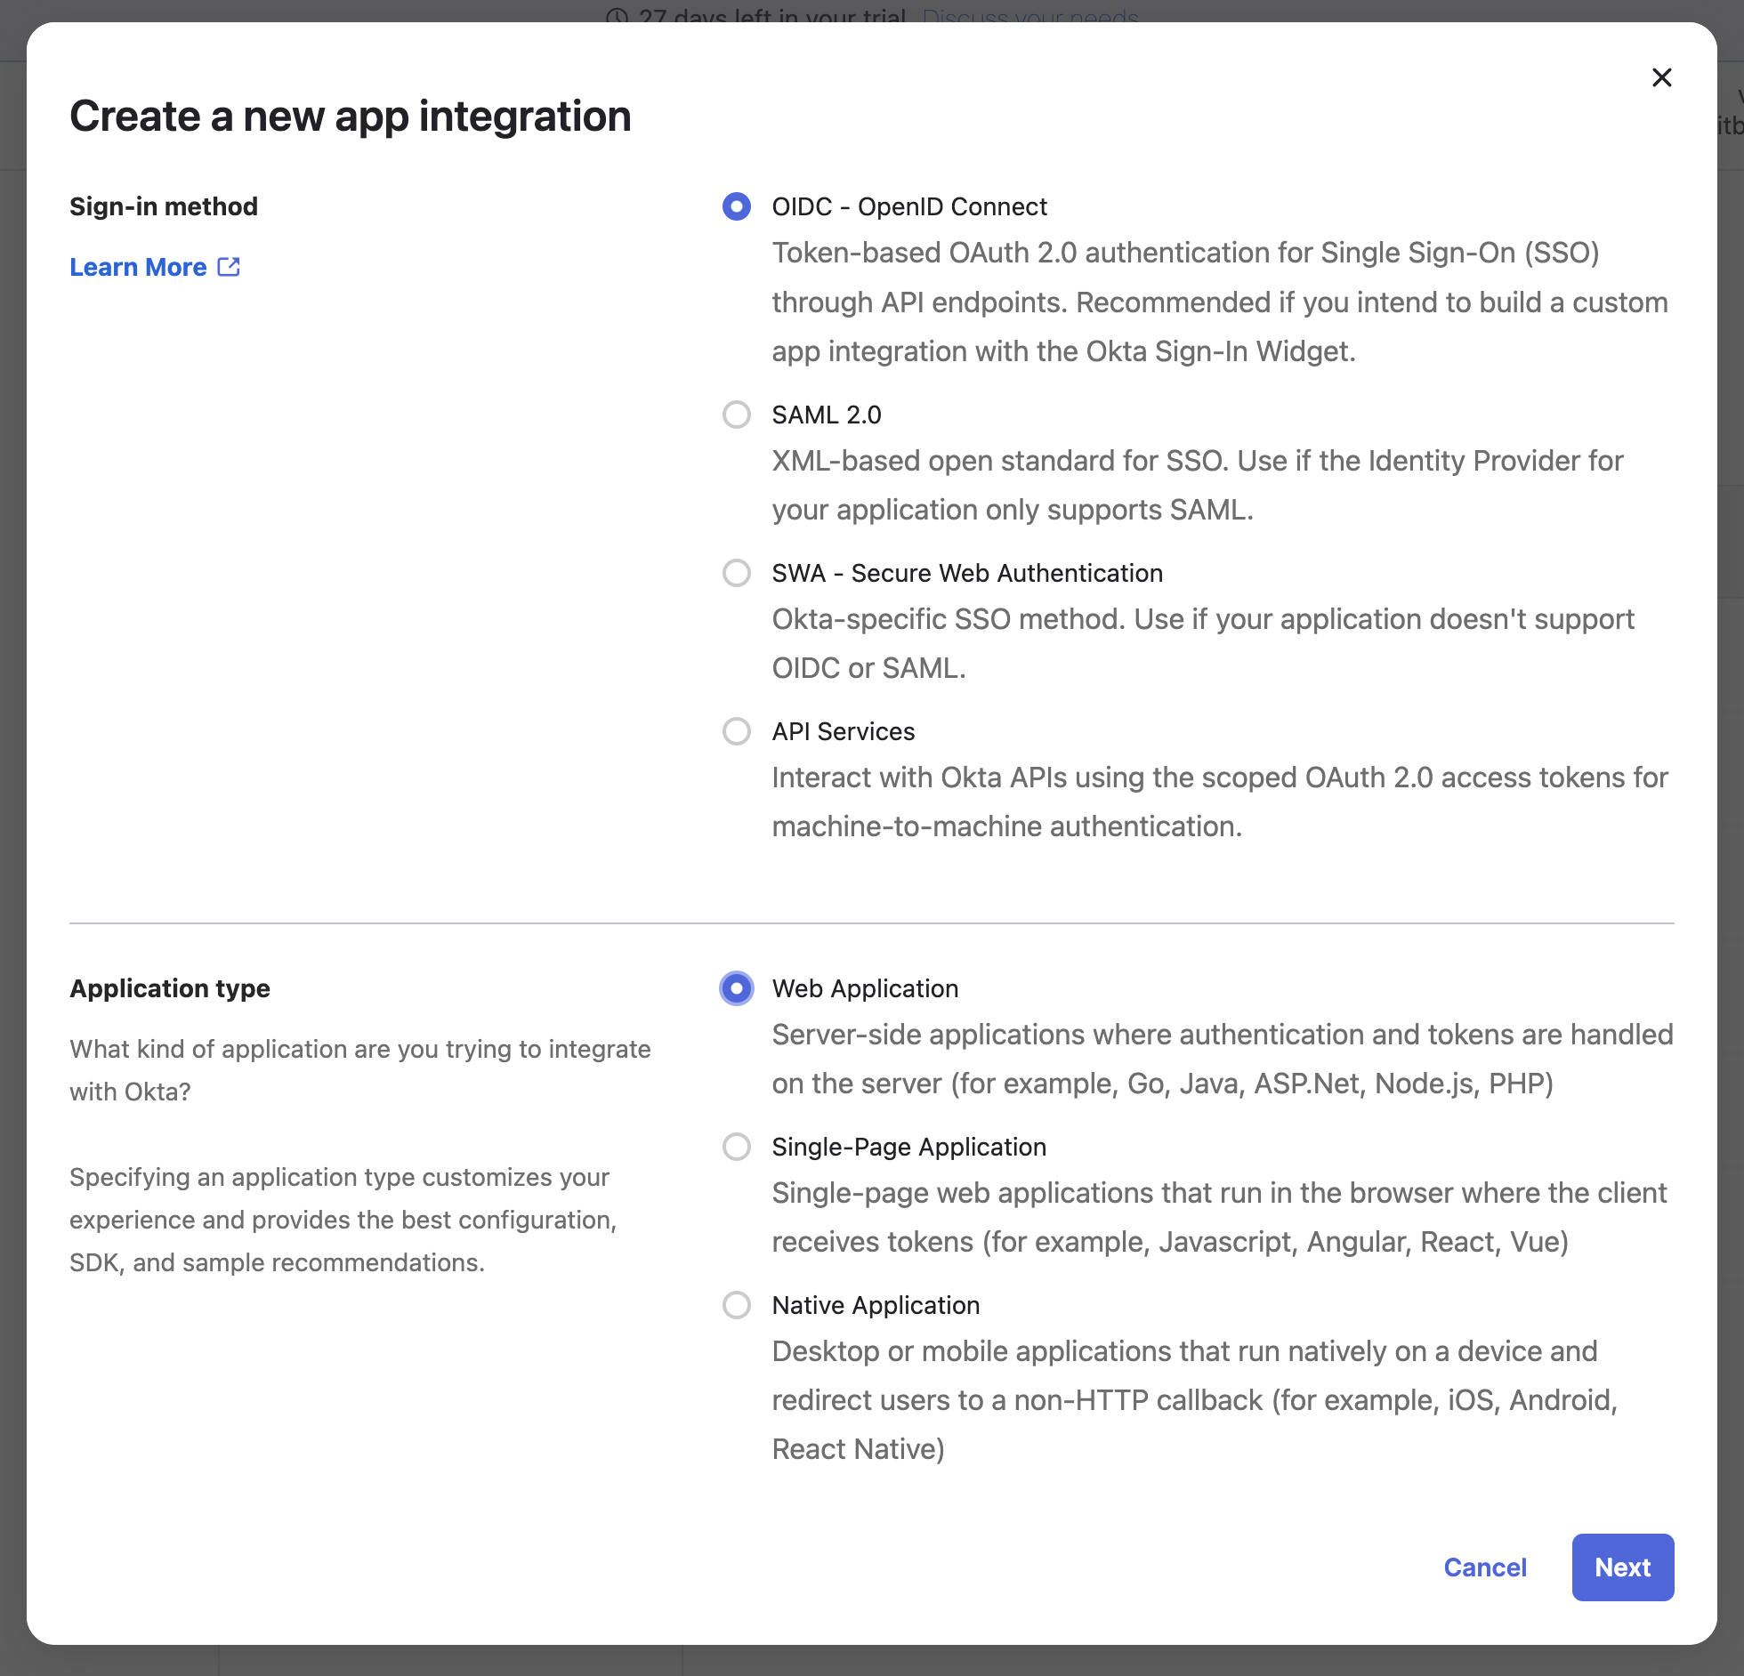1744x1676 pixels.
Task: Choose Single-Page Application as the type
Action: [x=736, y=1148]
